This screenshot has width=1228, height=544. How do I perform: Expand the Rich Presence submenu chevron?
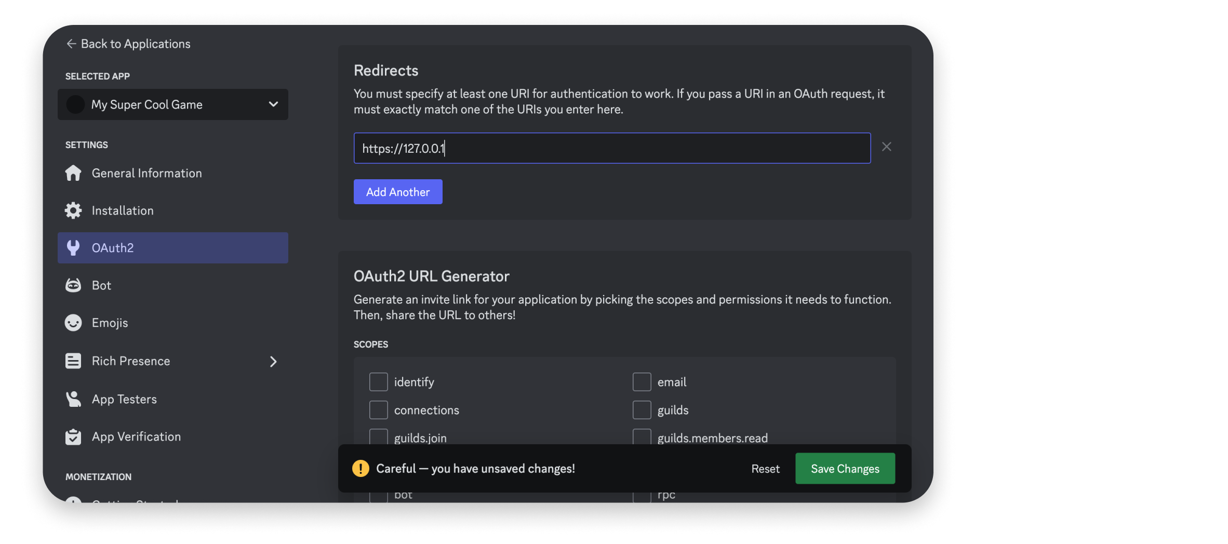(x=273, y=362)
